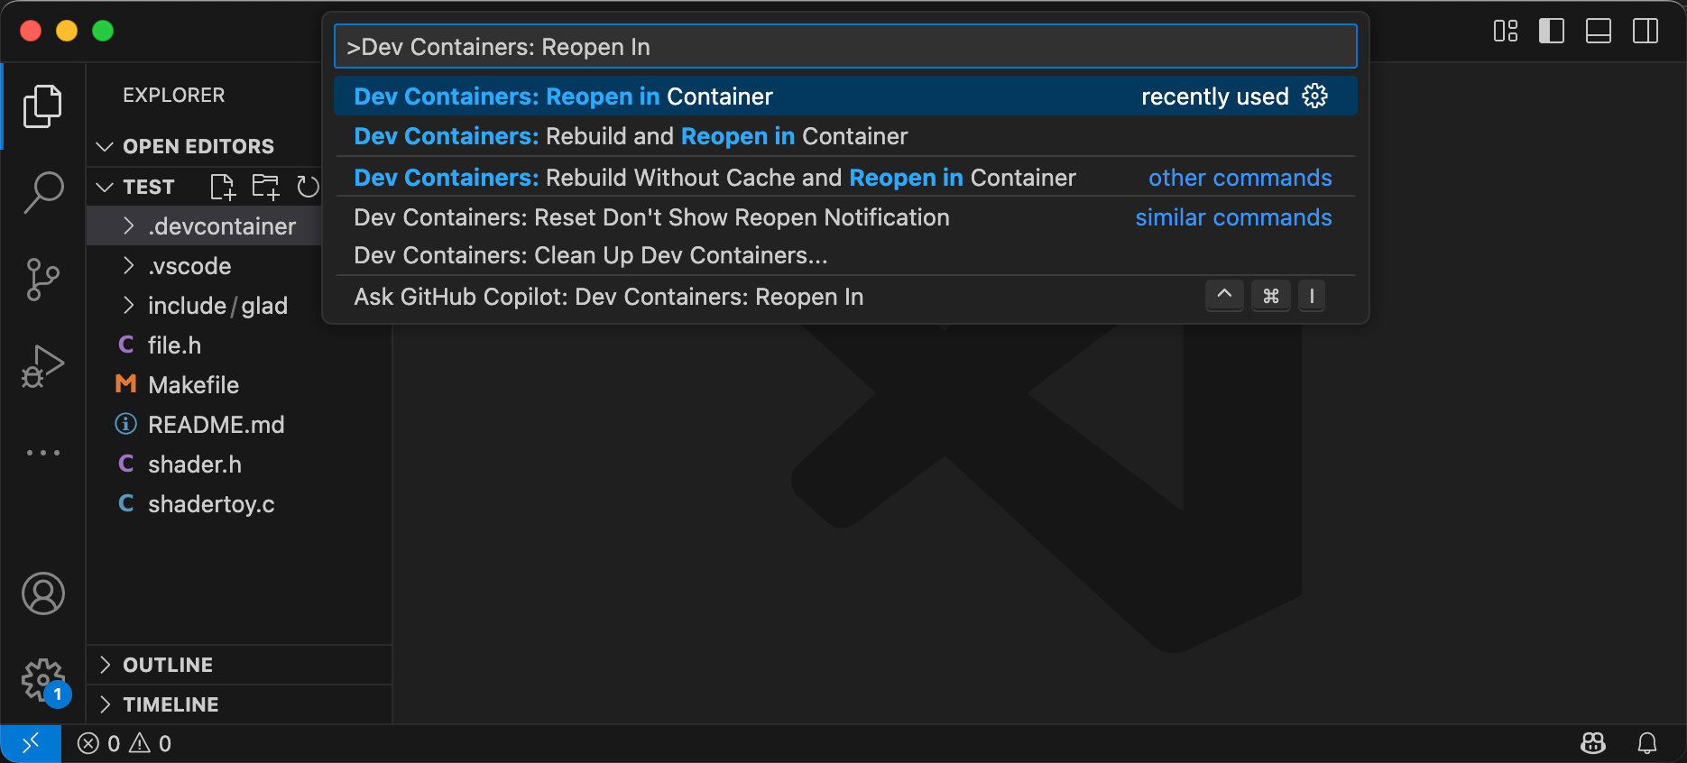1687x763 pixels.
Task: Open the Manage gear menu
Action: [x=42, y=680]
